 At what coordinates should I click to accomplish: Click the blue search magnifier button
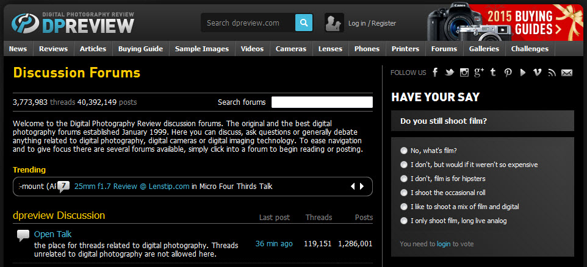pyautogui.click(x=304, y=23)
